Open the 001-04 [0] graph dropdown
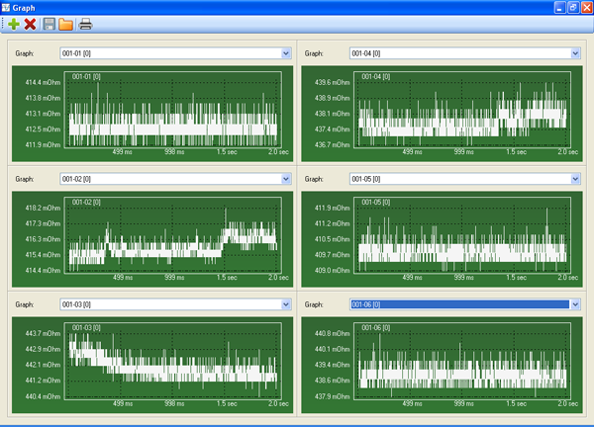Screen dimensions: 594x427 pos(575,53)
